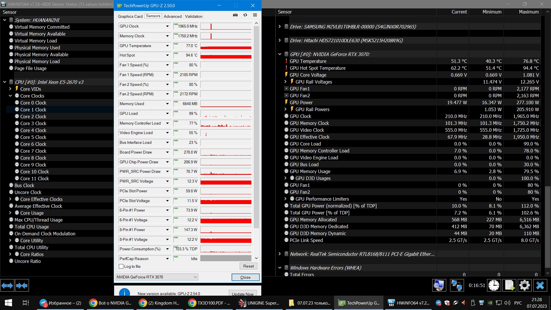551x310 pixels.
Task: Open the Windows Start menu
Action: point(8,303)
